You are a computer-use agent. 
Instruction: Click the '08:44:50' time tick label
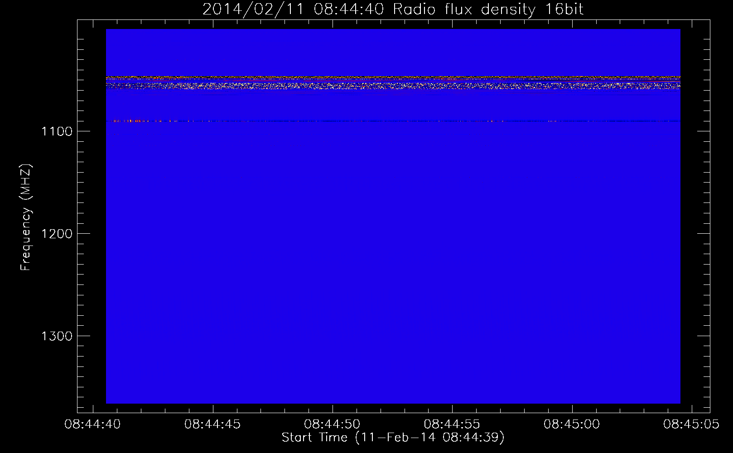coord(332,424)
